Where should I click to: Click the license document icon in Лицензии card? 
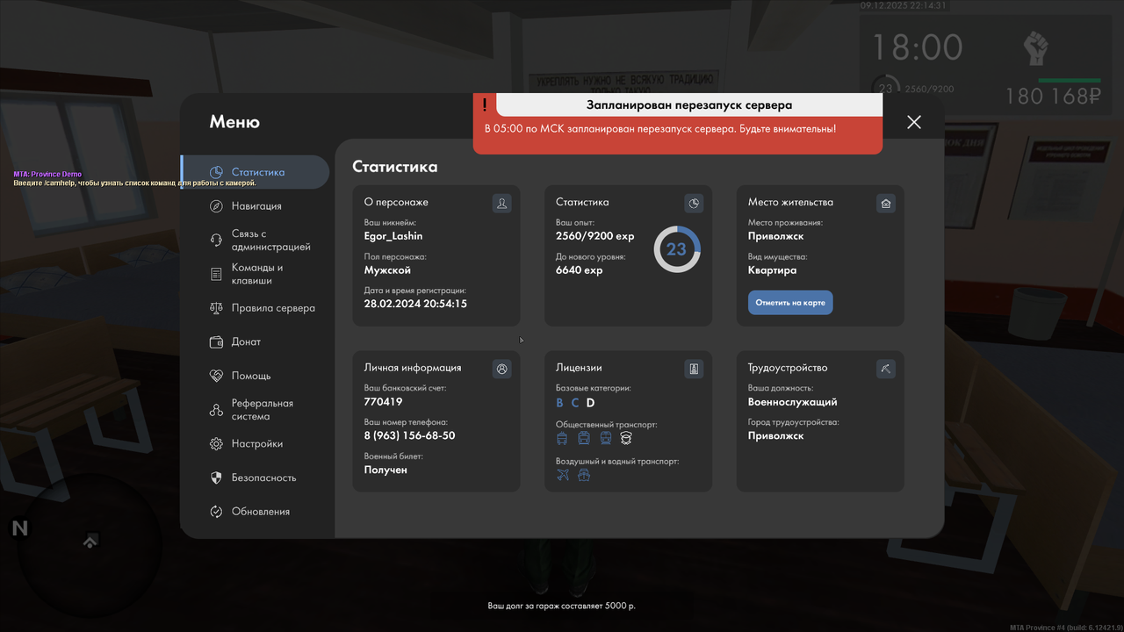pyautogui.click(x=694, y=370)
